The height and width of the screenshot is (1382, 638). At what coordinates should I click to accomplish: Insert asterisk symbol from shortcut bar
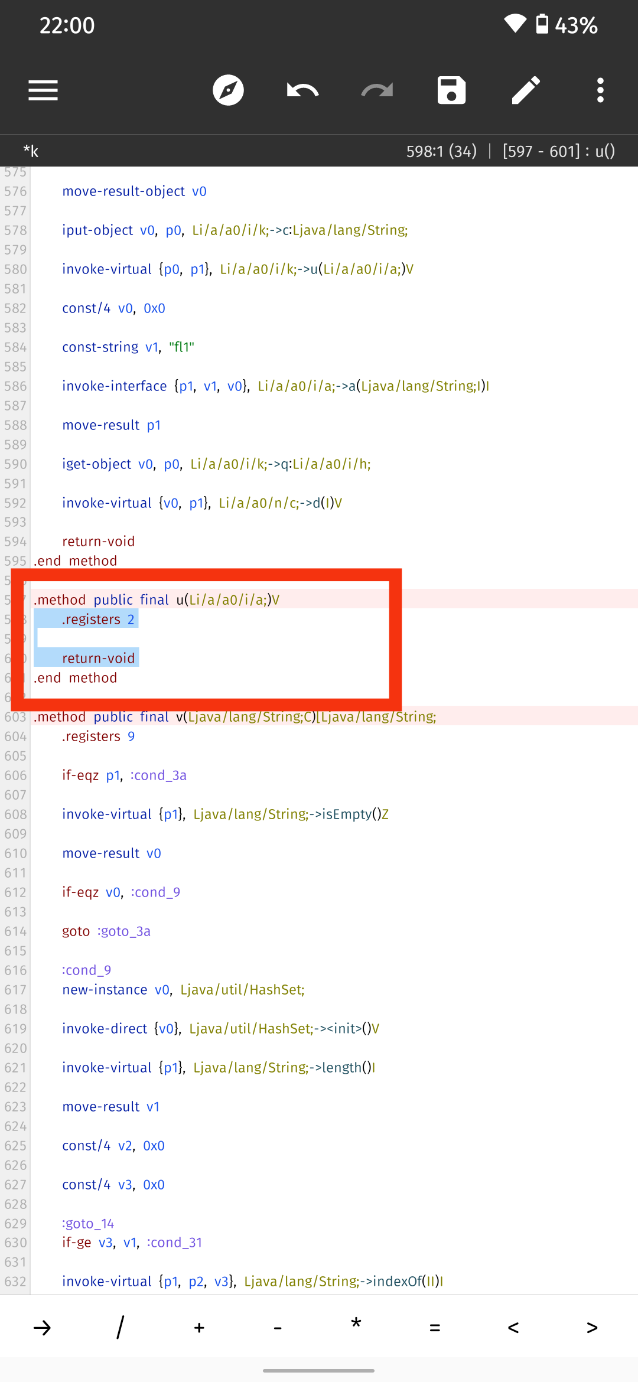tap(356, 1324)
